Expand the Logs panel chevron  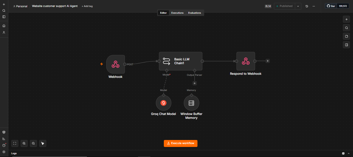(x=349, y=153)
